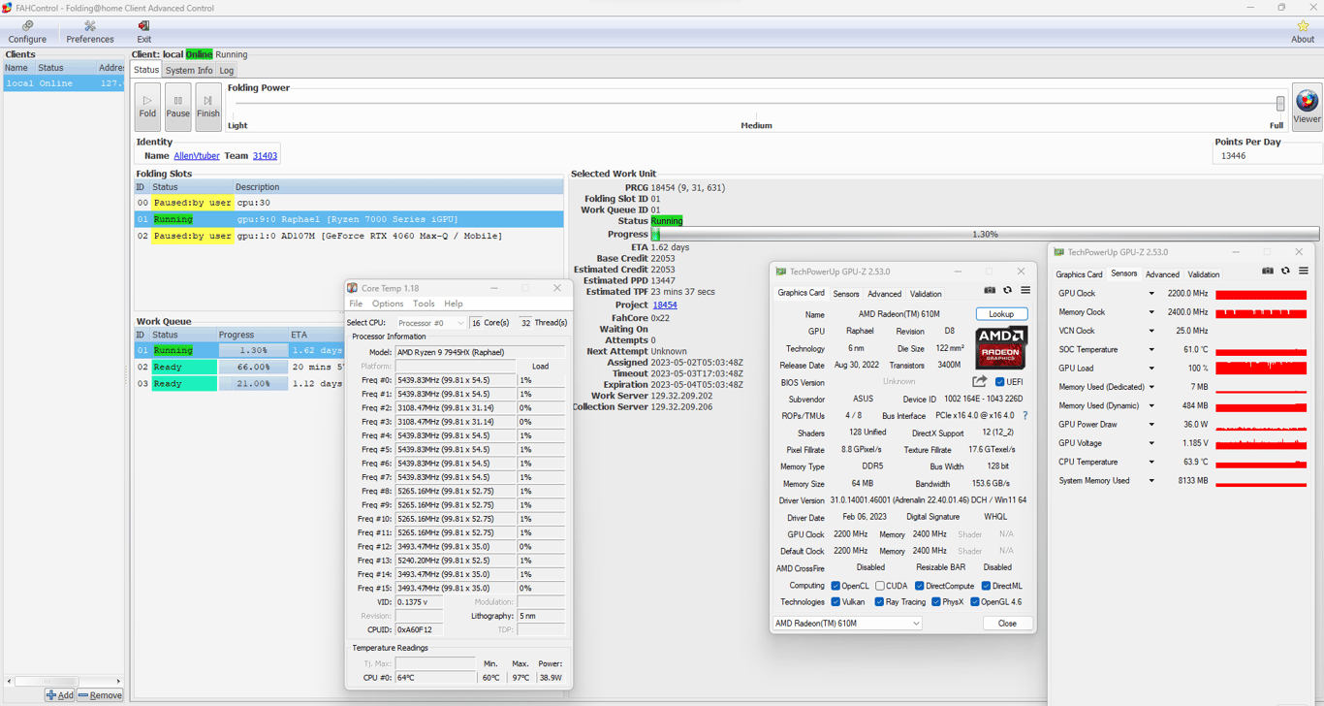
Task: Toggle the DirectML checkbox
Action: point(986,586)
